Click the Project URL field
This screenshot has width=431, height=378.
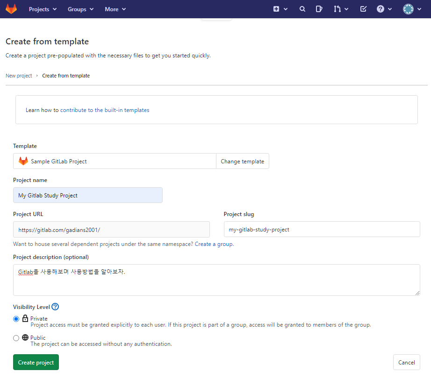(111, 229)
